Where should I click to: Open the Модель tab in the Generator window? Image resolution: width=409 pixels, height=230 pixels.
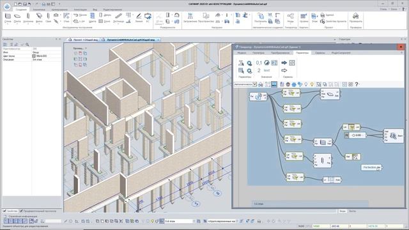242,52
